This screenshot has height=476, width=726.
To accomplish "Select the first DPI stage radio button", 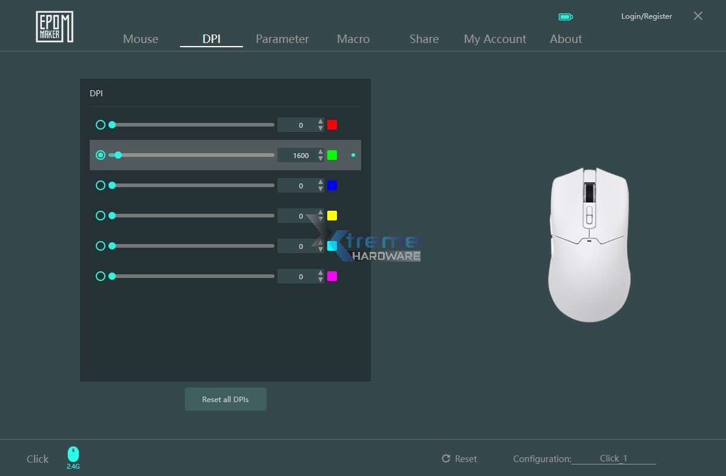I will click(101, 125).
